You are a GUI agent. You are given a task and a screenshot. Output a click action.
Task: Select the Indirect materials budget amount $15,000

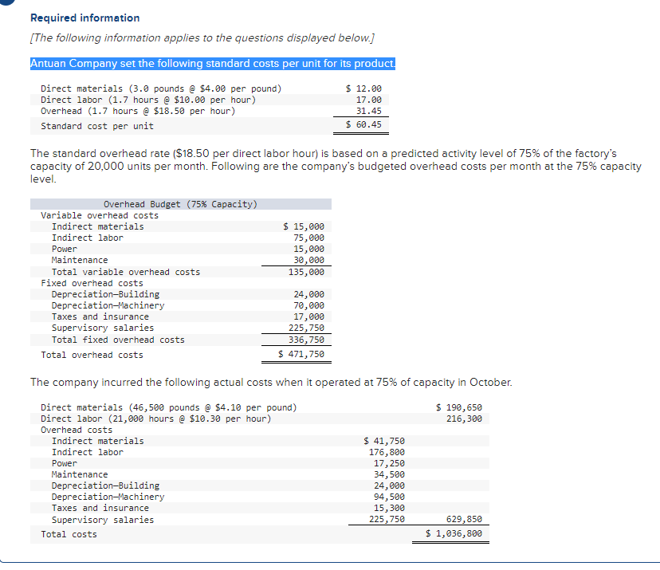(x=303, y=226)
